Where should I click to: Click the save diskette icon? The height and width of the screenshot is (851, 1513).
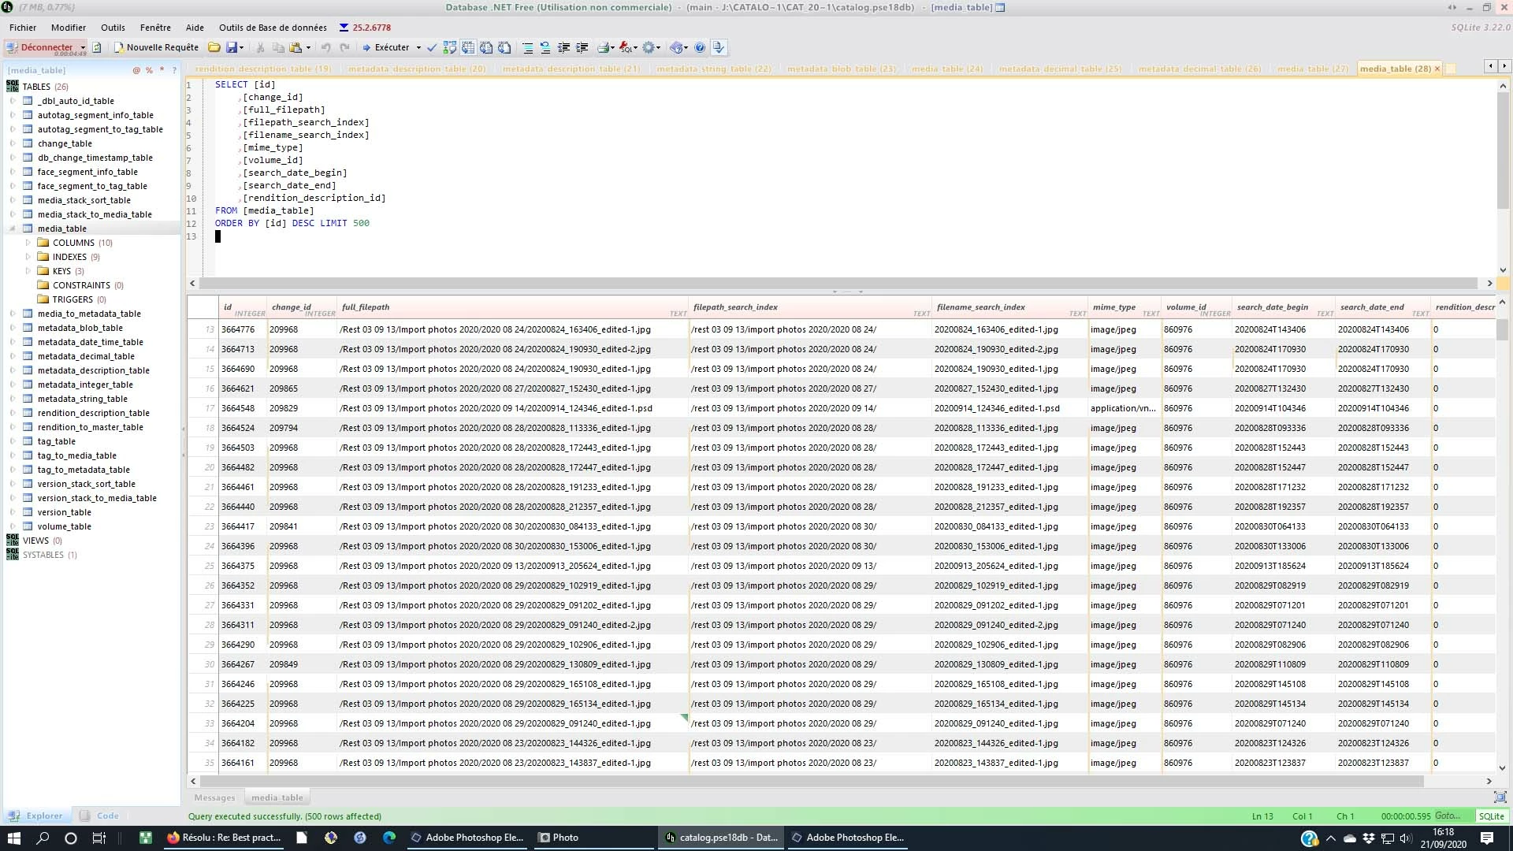(232, 47)
